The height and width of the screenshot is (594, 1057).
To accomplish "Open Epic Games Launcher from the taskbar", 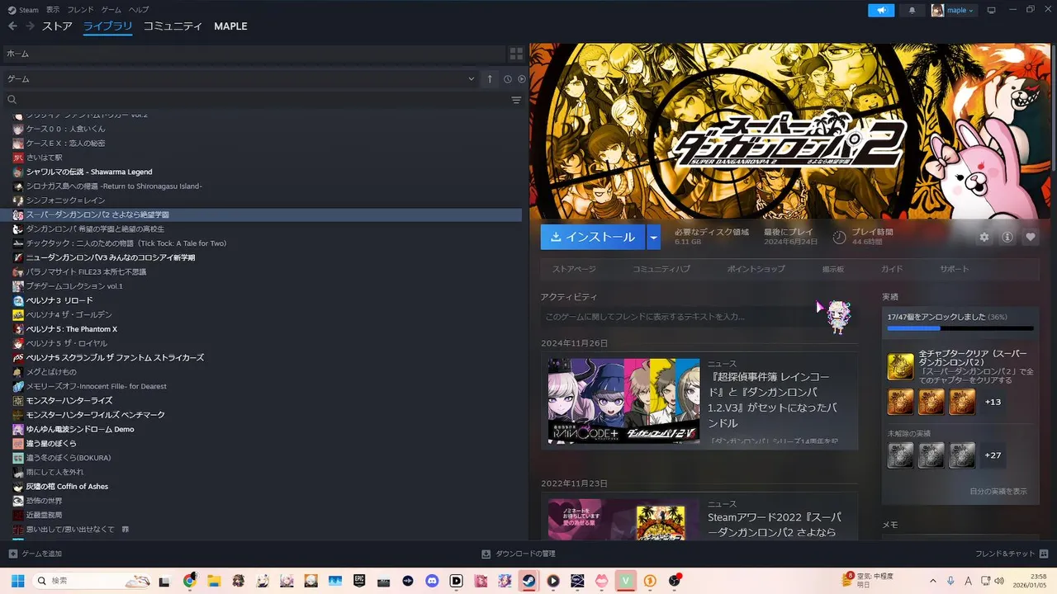I will pos(359,581).
